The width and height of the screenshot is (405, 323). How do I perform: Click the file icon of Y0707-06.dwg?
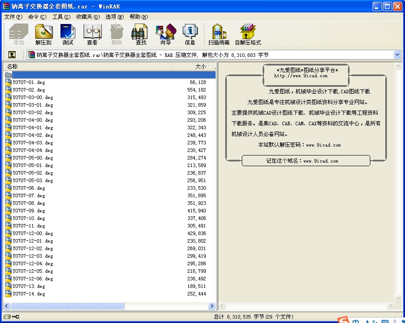(8, 188)
